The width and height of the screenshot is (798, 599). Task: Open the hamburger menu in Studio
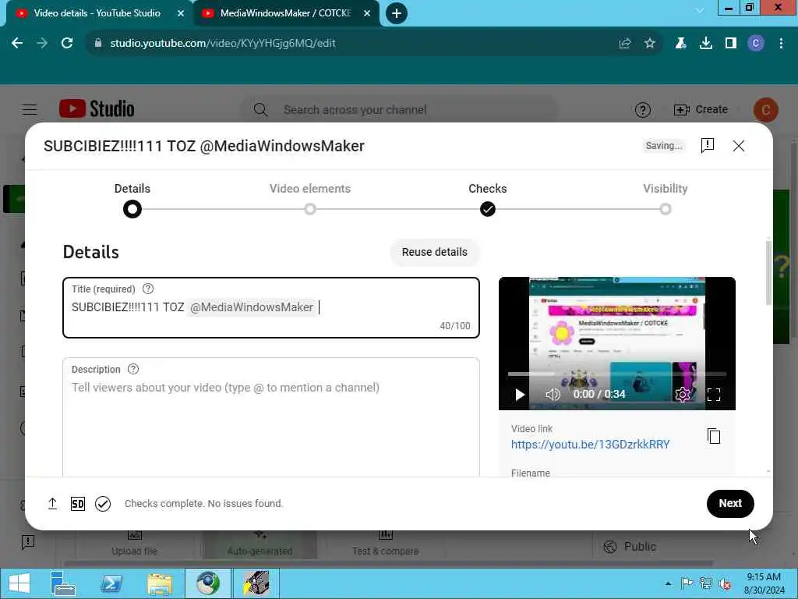pos(30,109)
